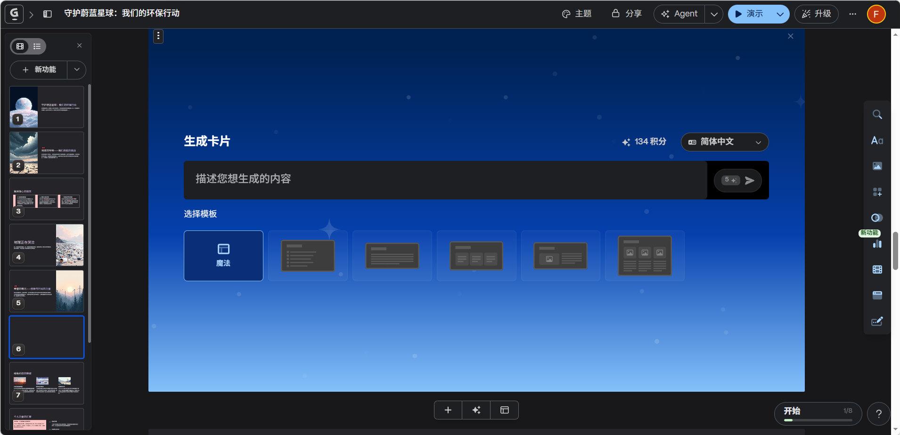This screenshot has height=435, width=900.
Task: Click the plus icon to add blank card
Action: coord(448,410)
